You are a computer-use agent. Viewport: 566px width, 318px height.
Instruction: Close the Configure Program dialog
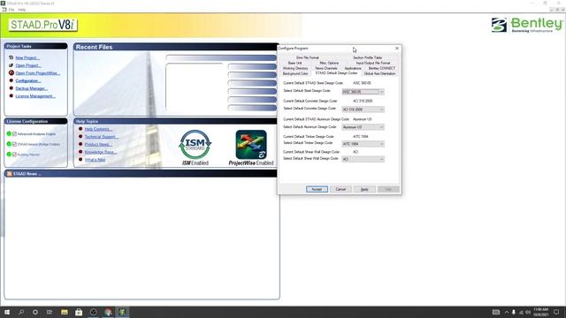[397, 48]
